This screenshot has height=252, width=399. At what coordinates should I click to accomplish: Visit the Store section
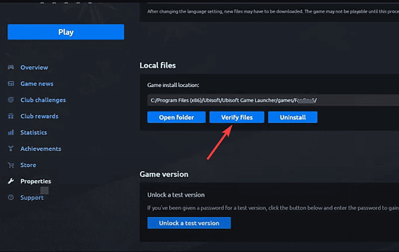point(28,165)
